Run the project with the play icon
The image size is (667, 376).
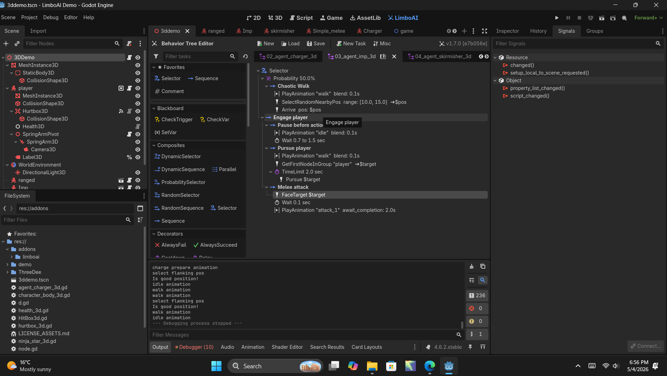tap(557, 18)
